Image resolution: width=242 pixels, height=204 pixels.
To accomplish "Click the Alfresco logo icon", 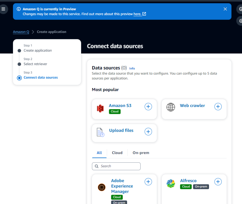I will 171,183.
